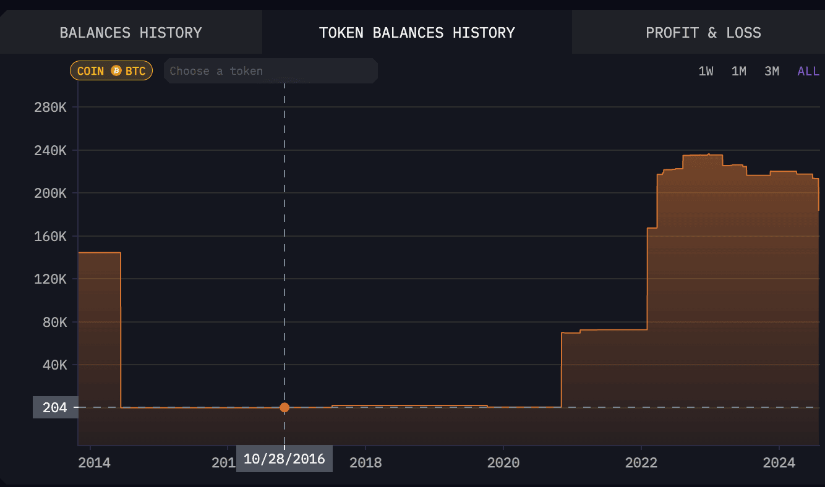Click the 160K y-axis label

(49, 236)
